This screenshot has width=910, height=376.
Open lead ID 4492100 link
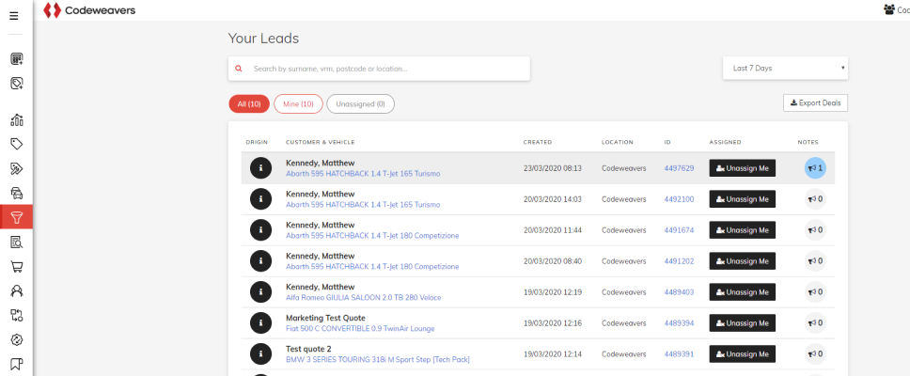(679, 199)
